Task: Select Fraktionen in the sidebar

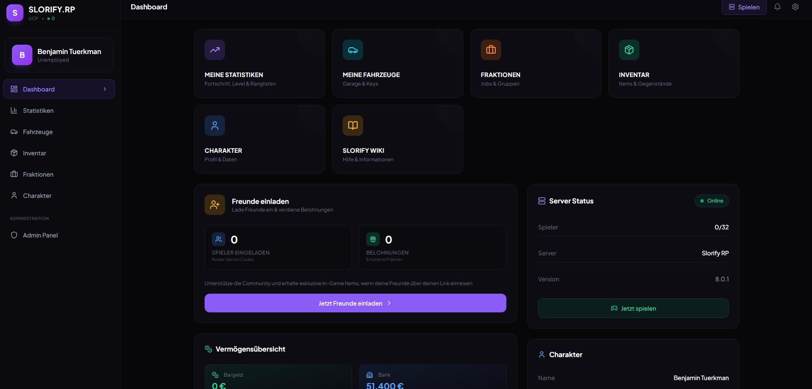Action: (x=38, y=174)
